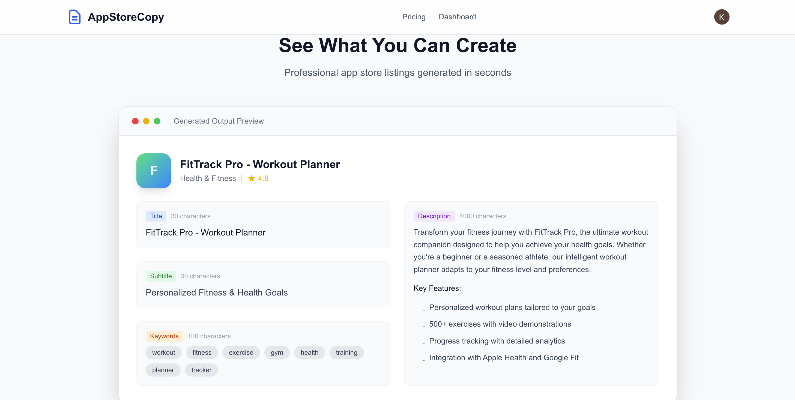Select the tracker keyword chip
The width and height of the screenshot is (795, 400).
[201, 370]
